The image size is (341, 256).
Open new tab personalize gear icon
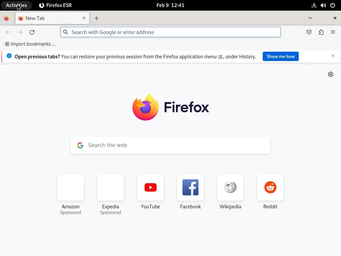[x=331, y=74]
